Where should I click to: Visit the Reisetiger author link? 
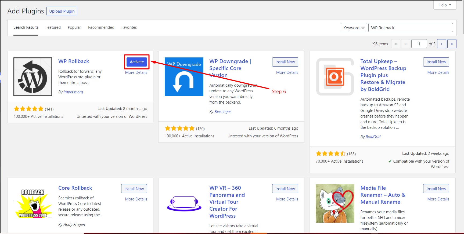pyautogui.click(x=223, y=112)
